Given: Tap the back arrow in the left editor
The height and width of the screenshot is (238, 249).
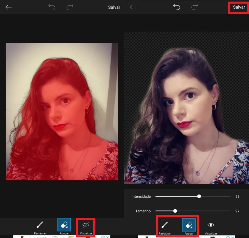Looking at the screenshot, I should (8, 7).
